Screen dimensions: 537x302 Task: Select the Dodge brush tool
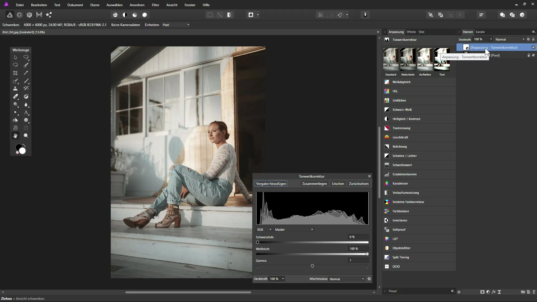pos(15,105)
